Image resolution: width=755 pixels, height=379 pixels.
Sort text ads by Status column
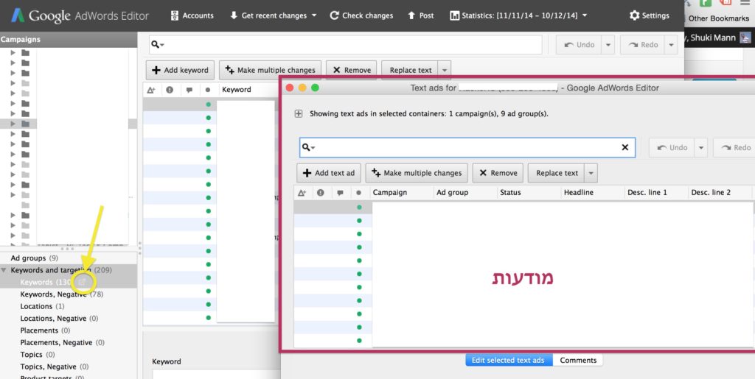[x=510, y=193]
